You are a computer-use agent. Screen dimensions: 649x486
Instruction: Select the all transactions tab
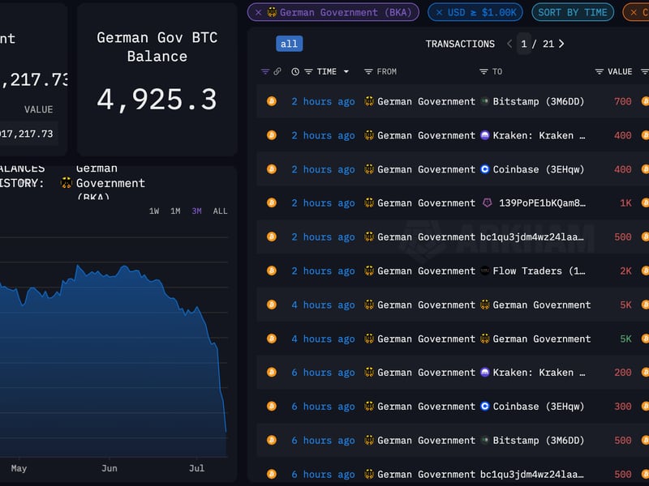pyautogui.click(x=289, y=44)
